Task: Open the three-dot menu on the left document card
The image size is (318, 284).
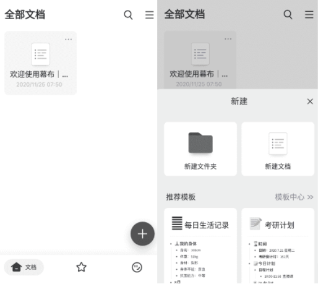Action: click(x=68, y=39)
